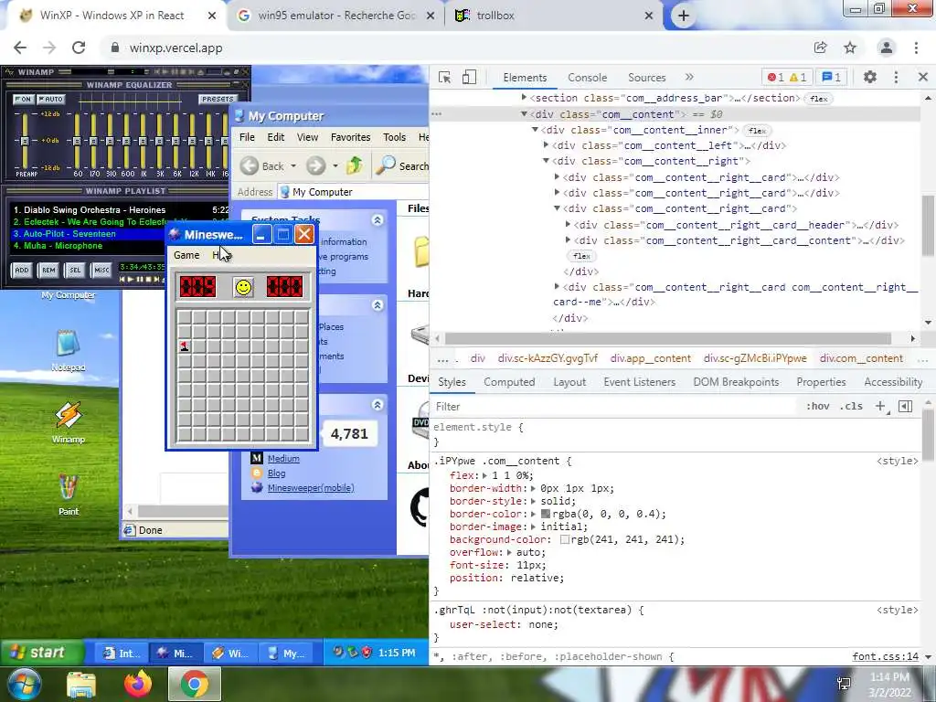936x702 pixels.
Task: Select the div.app__content breadcrumb
Action: pyautogui.click(x=650, y=358)
